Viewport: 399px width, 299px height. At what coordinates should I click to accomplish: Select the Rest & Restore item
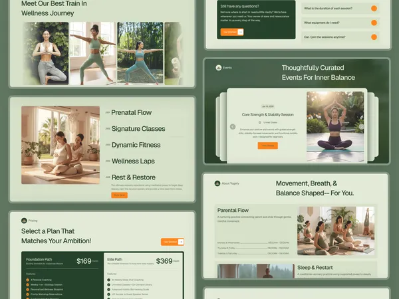point(134,177)
